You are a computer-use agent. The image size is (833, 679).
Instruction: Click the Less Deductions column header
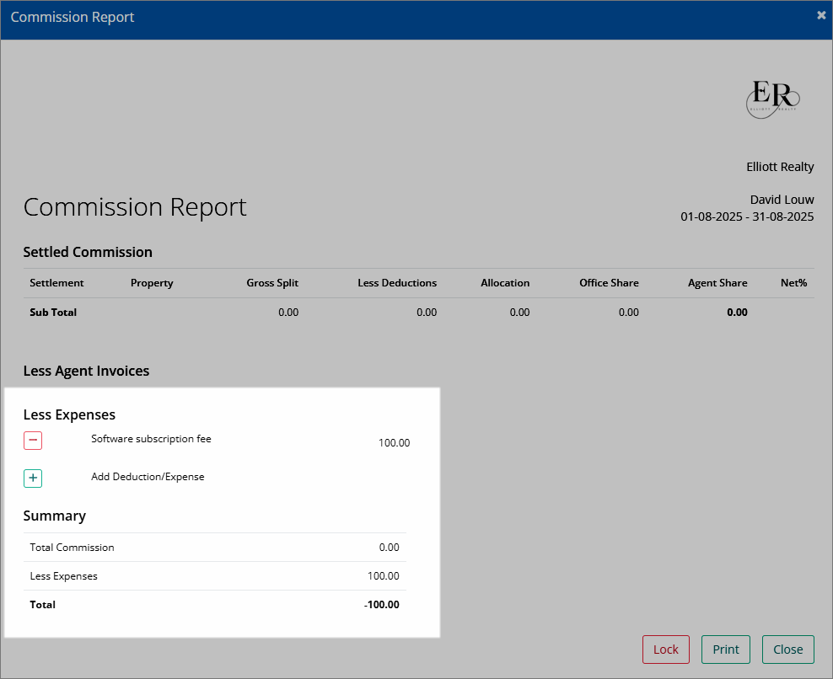[397, 283]
